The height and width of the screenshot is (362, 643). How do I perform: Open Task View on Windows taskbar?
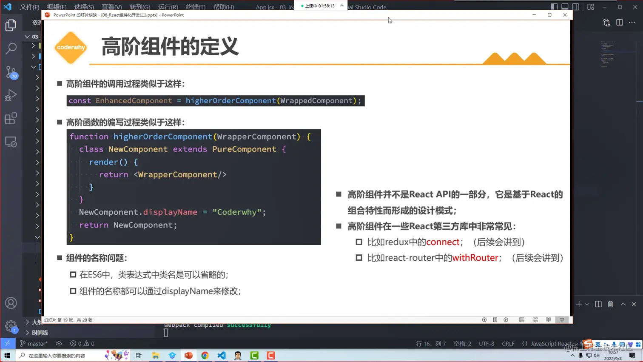pos(139,355)
